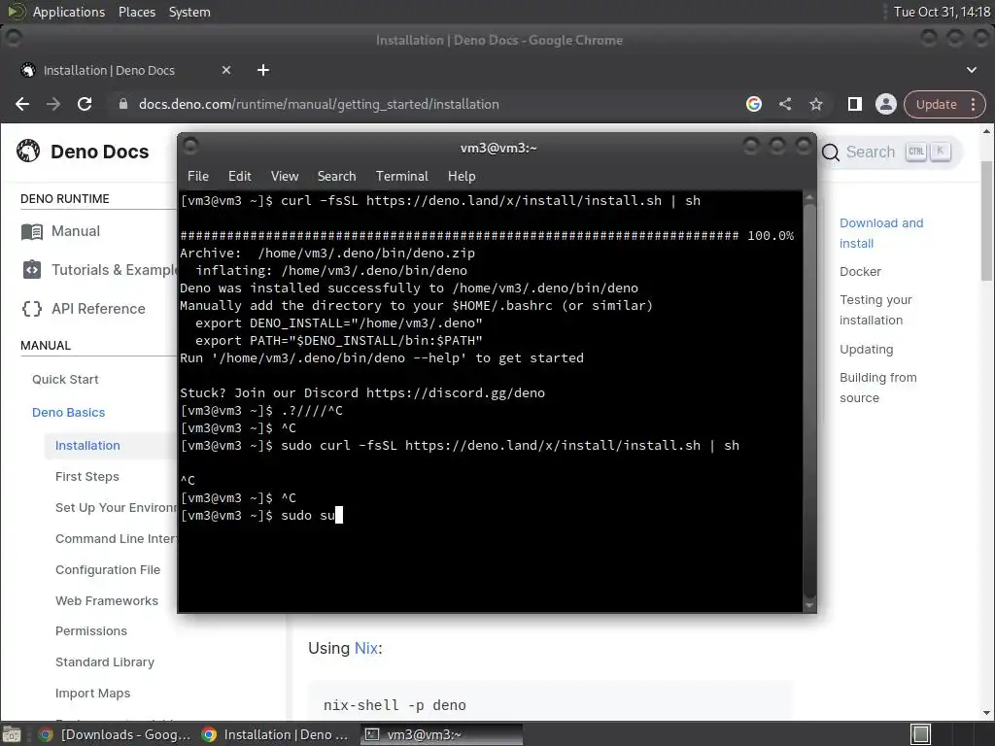Open Chrome's three-dot menu next to Update
The image size is (995, 746).
click(974, 104)
